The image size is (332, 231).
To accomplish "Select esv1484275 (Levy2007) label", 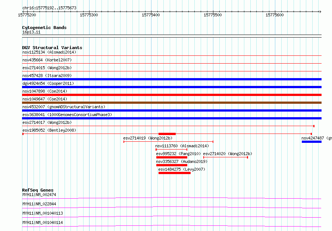I will coord(182,169).
